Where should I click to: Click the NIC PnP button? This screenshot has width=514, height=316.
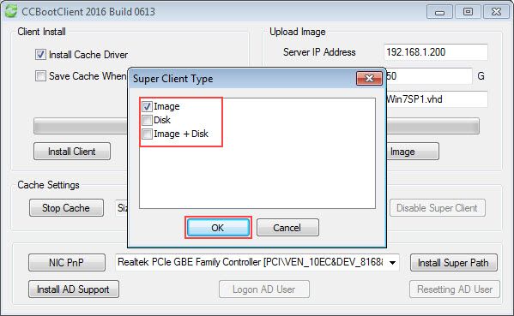(67, 262)
